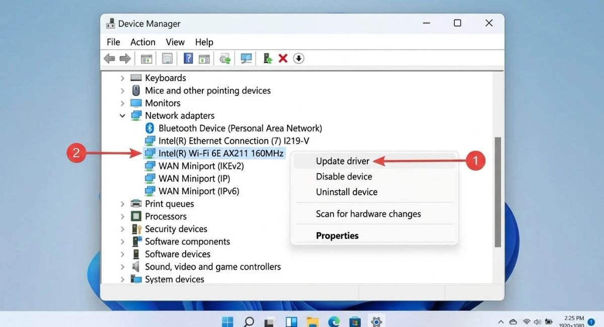604x327 pixels.
Task: Open the Action menu
Action: [x=143, y=42]
